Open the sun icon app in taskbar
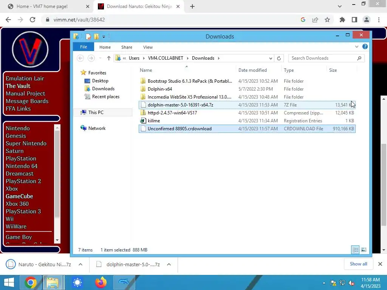The width and height of the screenshot is (387, 290). (x=77, y=282)
